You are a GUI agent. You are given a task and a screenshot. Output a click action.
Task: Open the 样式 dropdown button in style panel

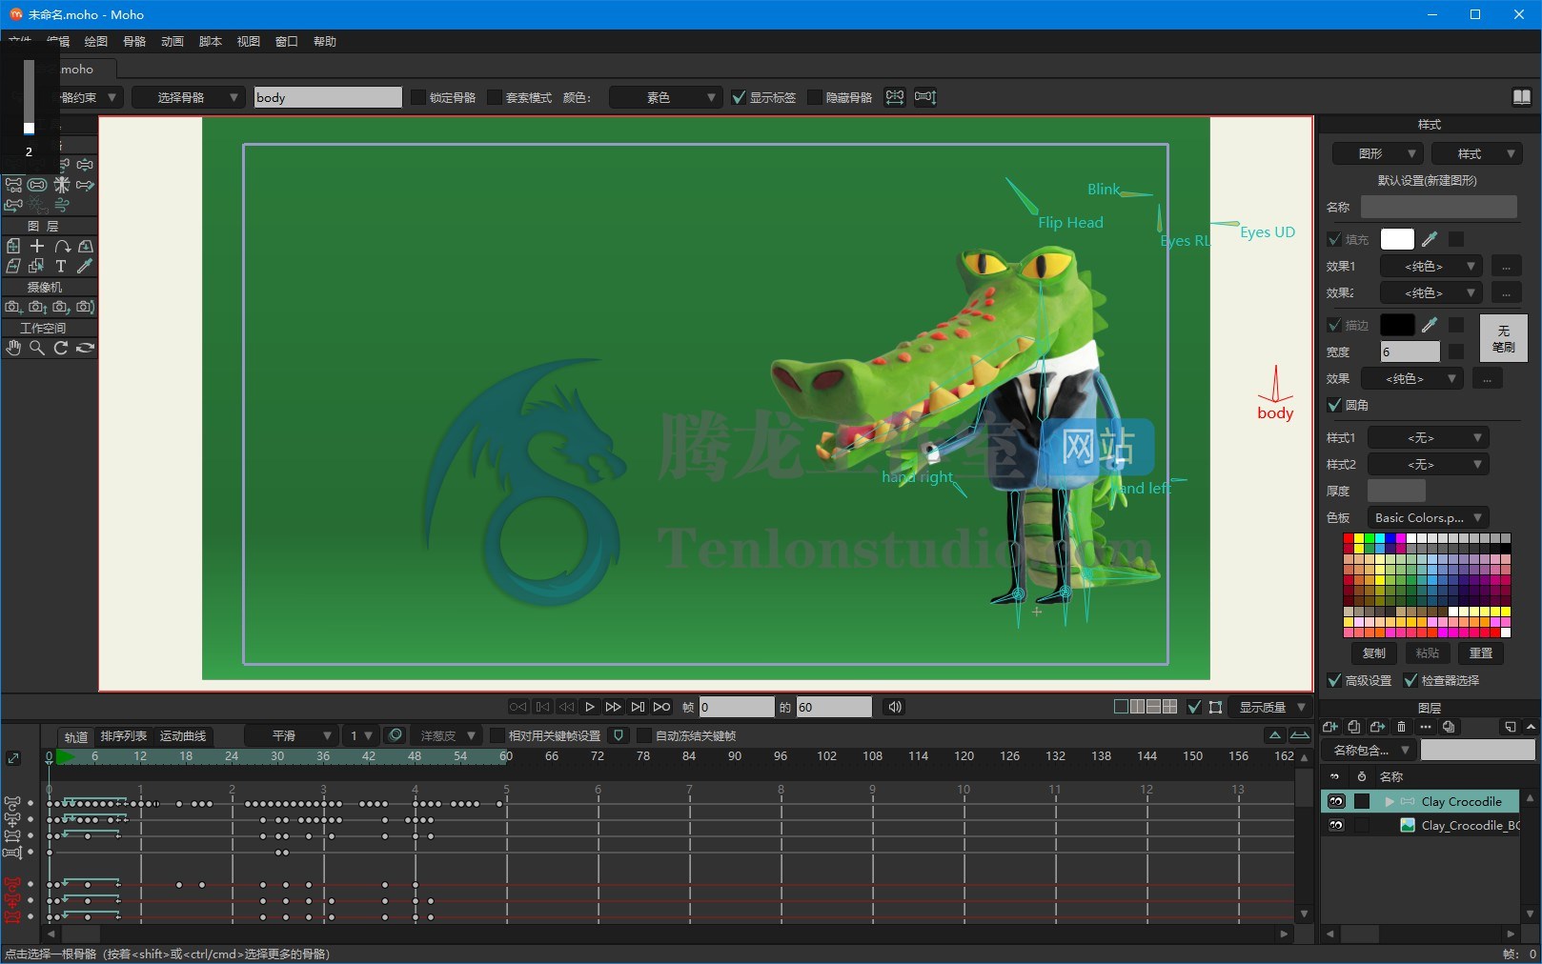click(1476, 153)
